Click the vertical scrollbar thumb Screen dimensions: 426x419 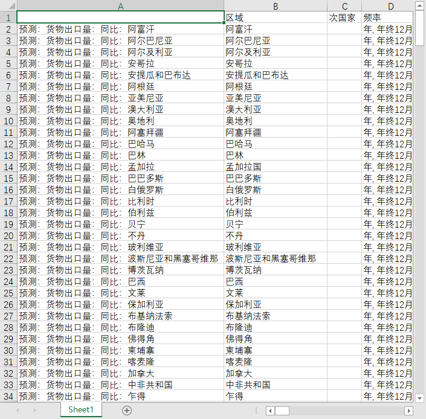419,28
